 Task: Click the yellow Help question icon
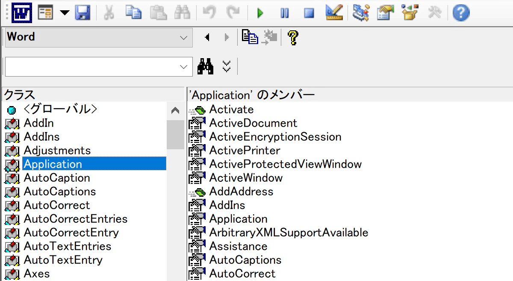293,38
